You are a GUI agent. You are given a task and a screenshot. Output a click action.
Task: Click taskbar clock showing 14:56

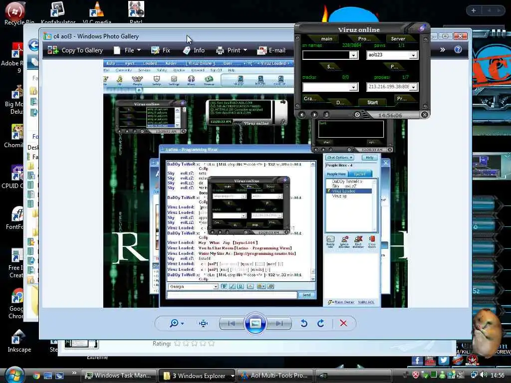point(498,376)
